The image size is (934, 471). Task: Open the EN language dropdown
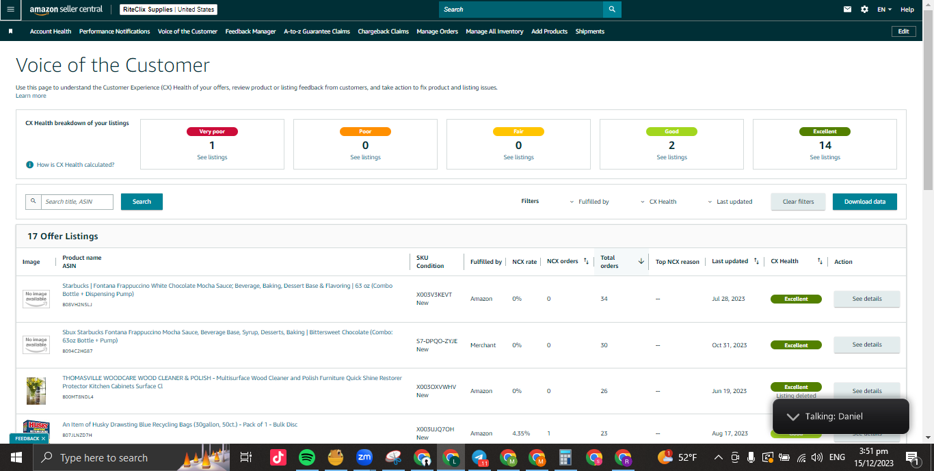coord(885,10)
